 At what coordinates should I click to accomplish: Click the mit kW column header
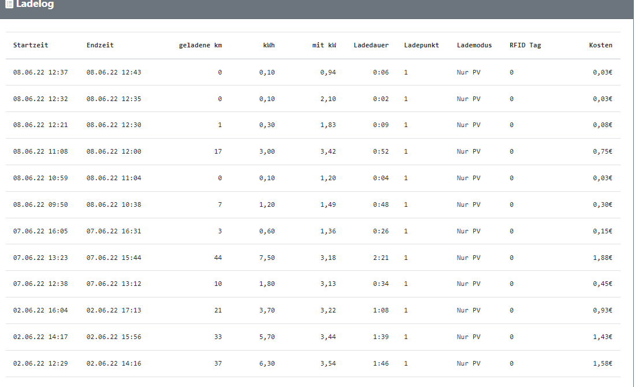click(324, 45)
